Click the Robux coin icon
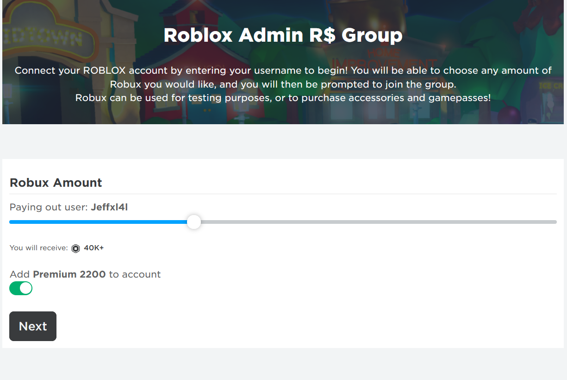Image resolution: width=567 pixels, height=380 pixels. click(x=76, y=248)
